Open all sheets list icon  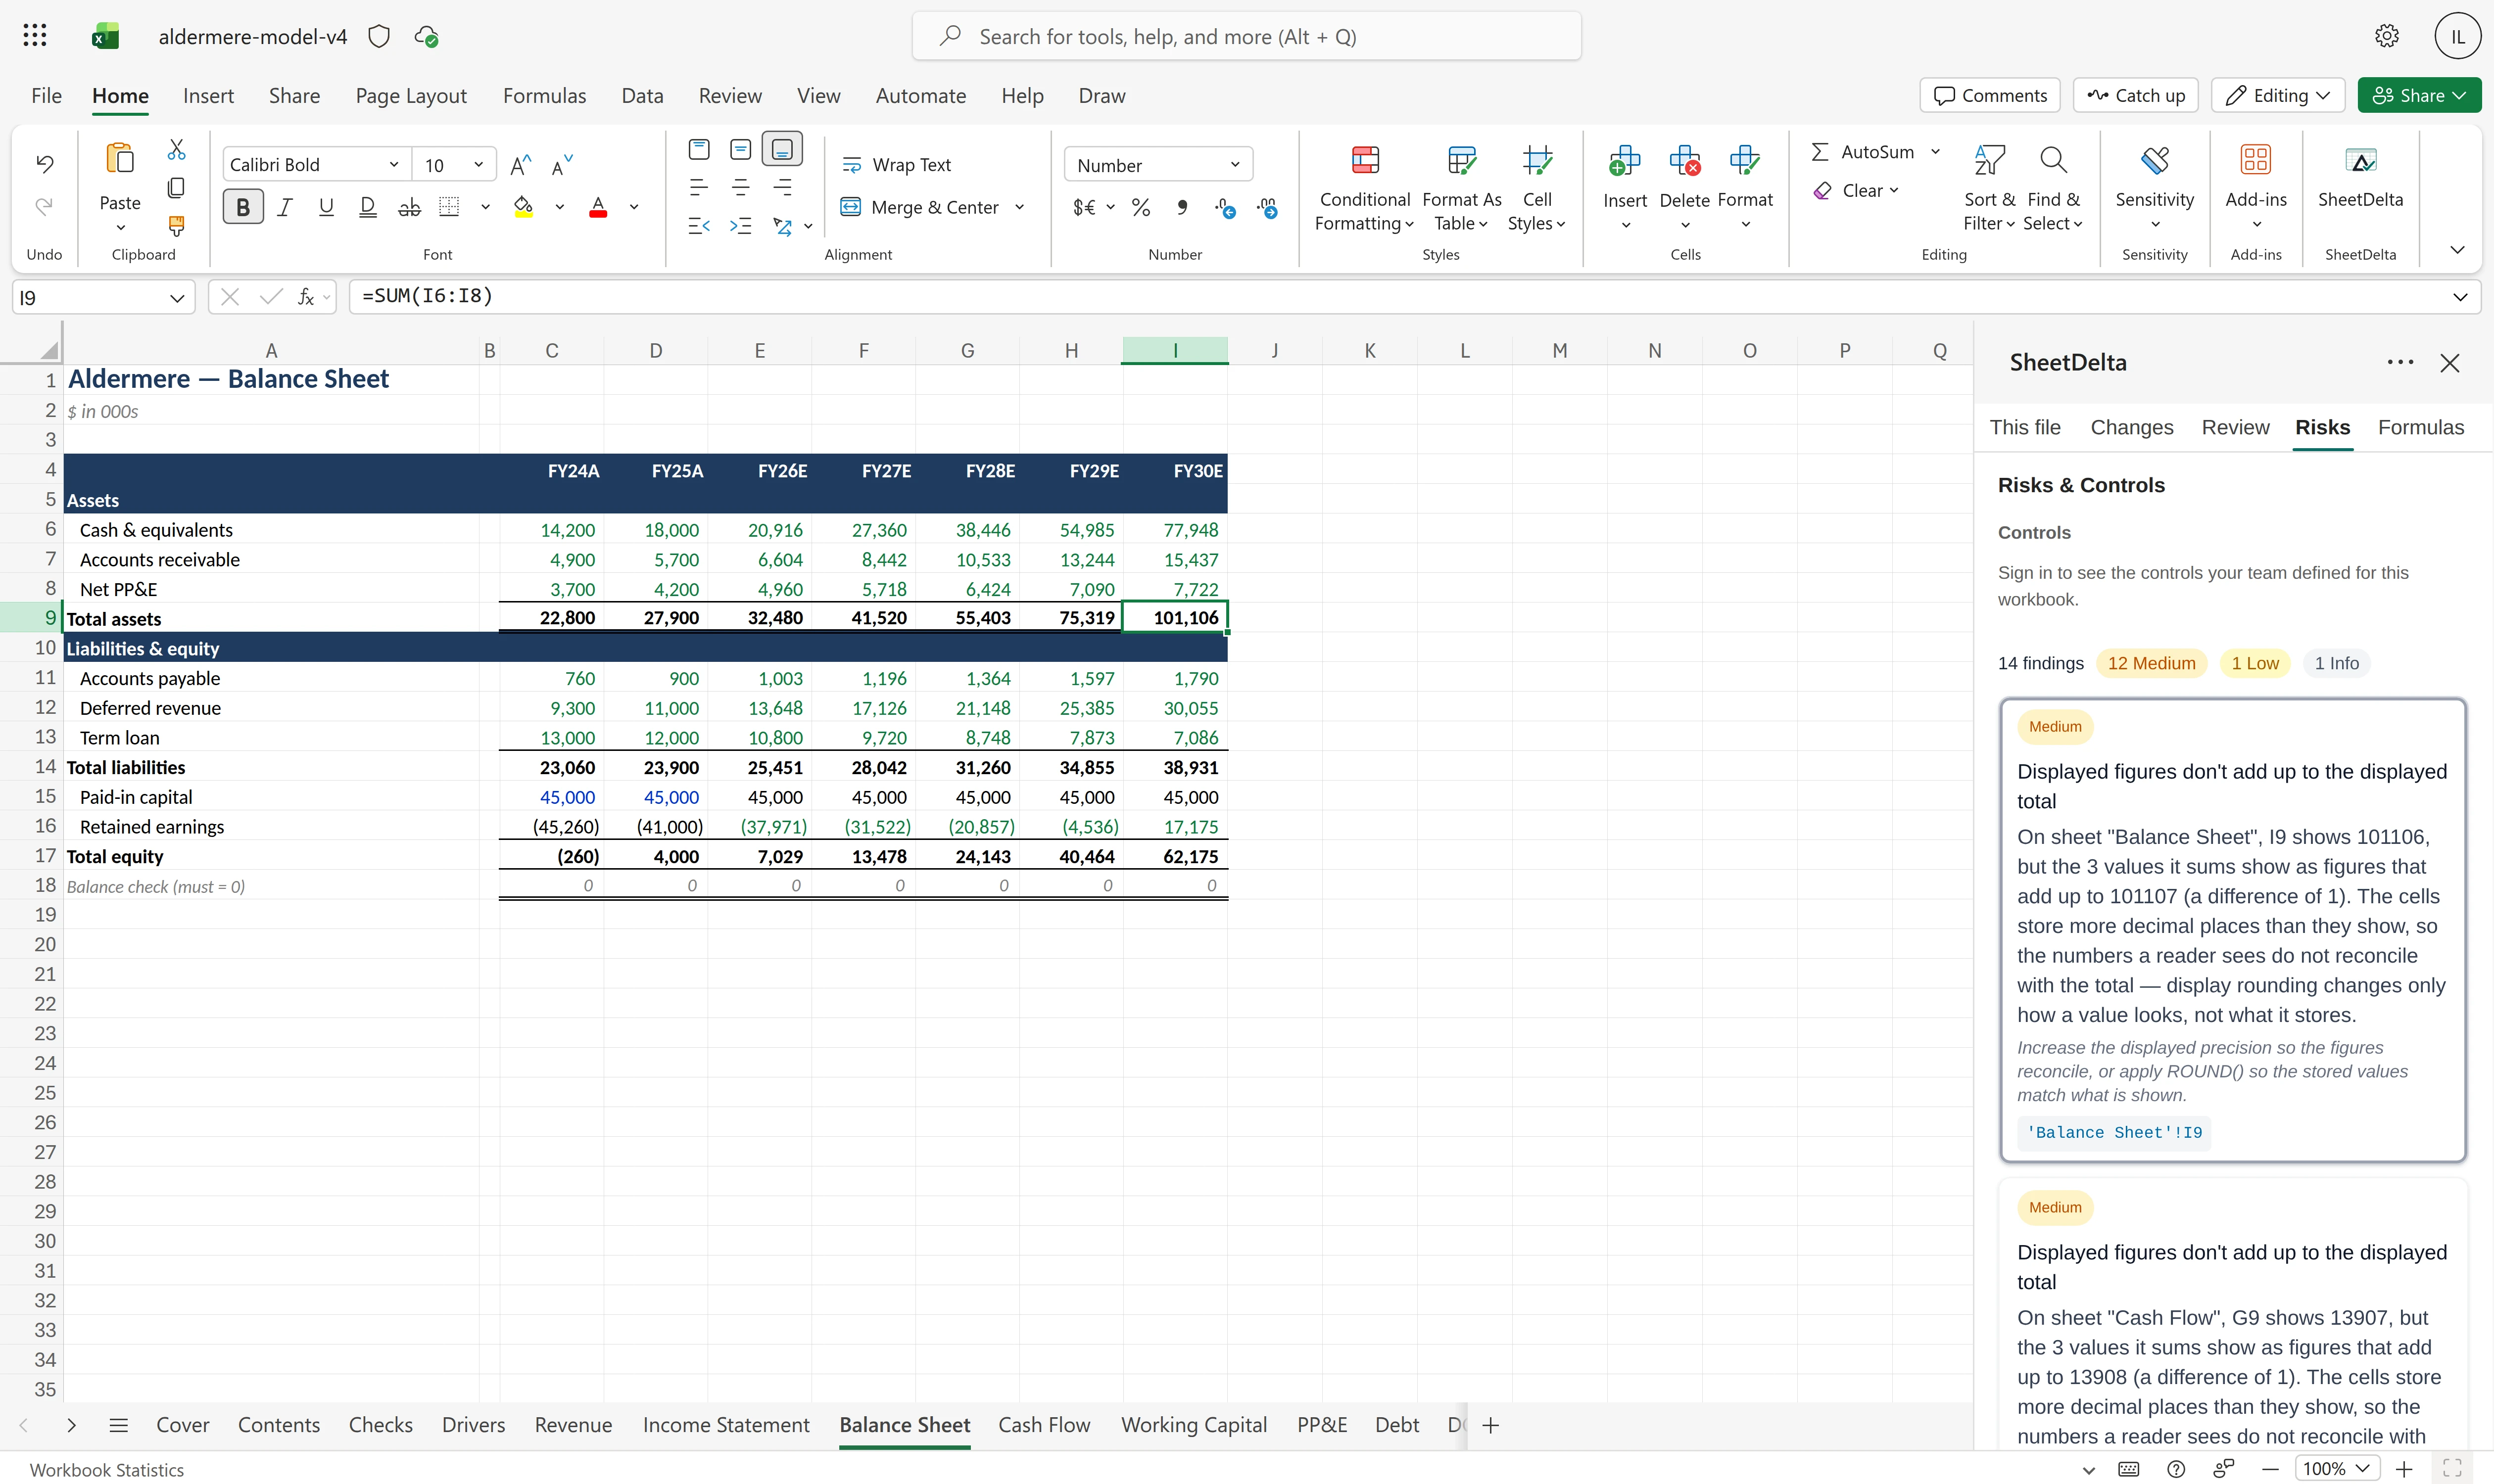(118, 1425)
